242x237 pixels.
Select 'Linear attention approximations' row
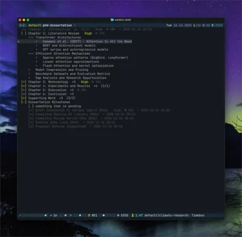(x=71, y=62)
